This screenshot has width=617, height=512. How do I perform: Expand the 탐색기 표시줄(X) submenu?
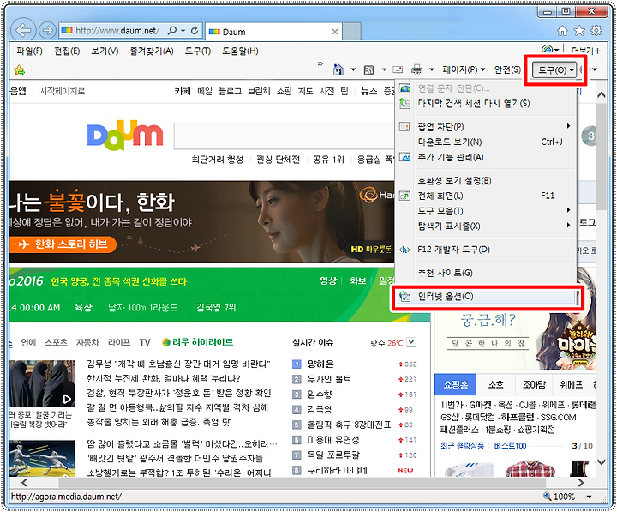pyautogui.click(x=568, y=226)
